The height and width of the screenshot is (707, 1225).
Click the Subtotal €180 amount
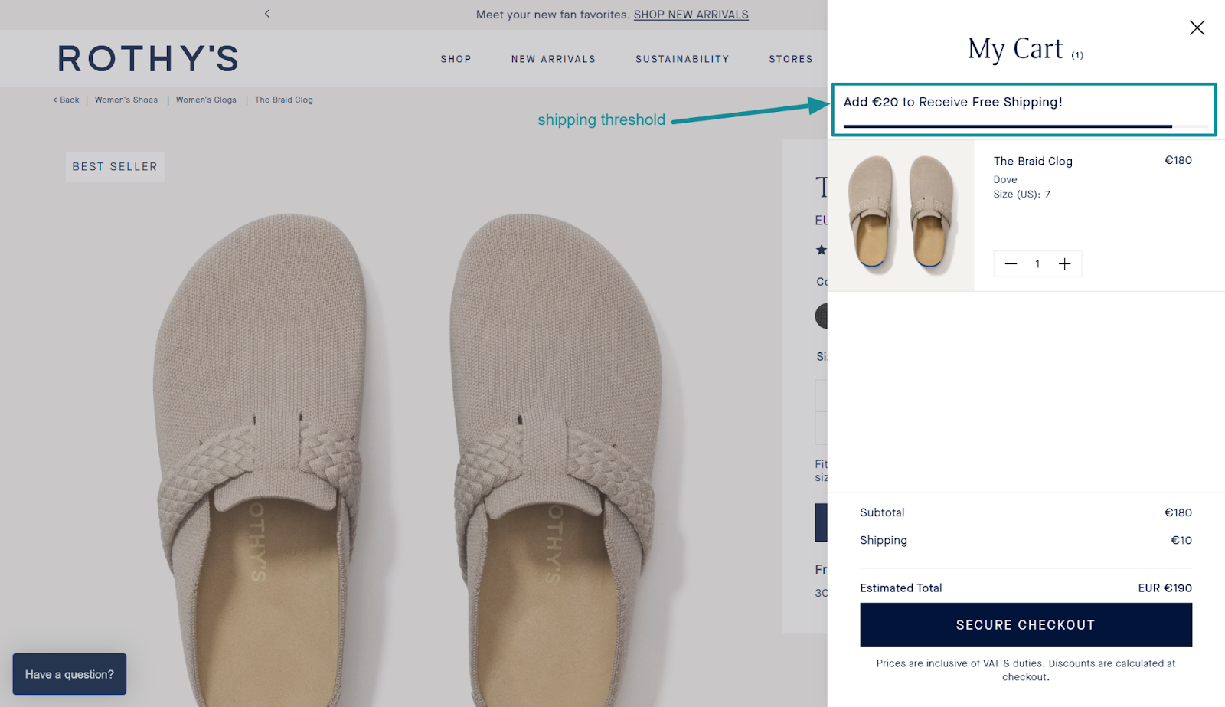1178,512
